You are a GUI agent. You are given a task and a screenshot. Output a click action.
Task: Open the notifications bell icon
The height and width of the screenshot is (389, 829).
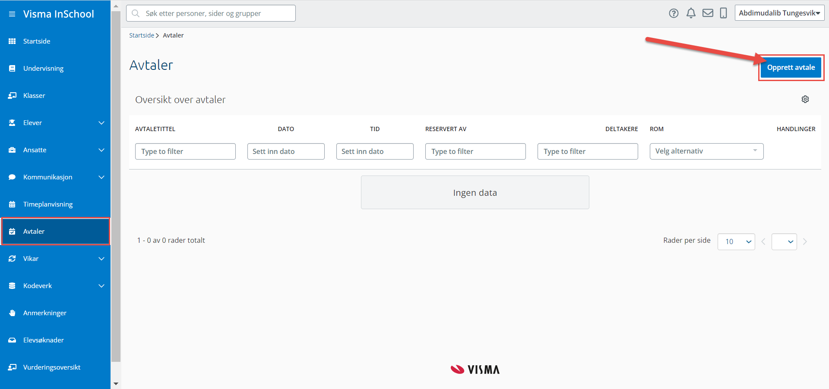pyautogui.click(x=691, y=13)
